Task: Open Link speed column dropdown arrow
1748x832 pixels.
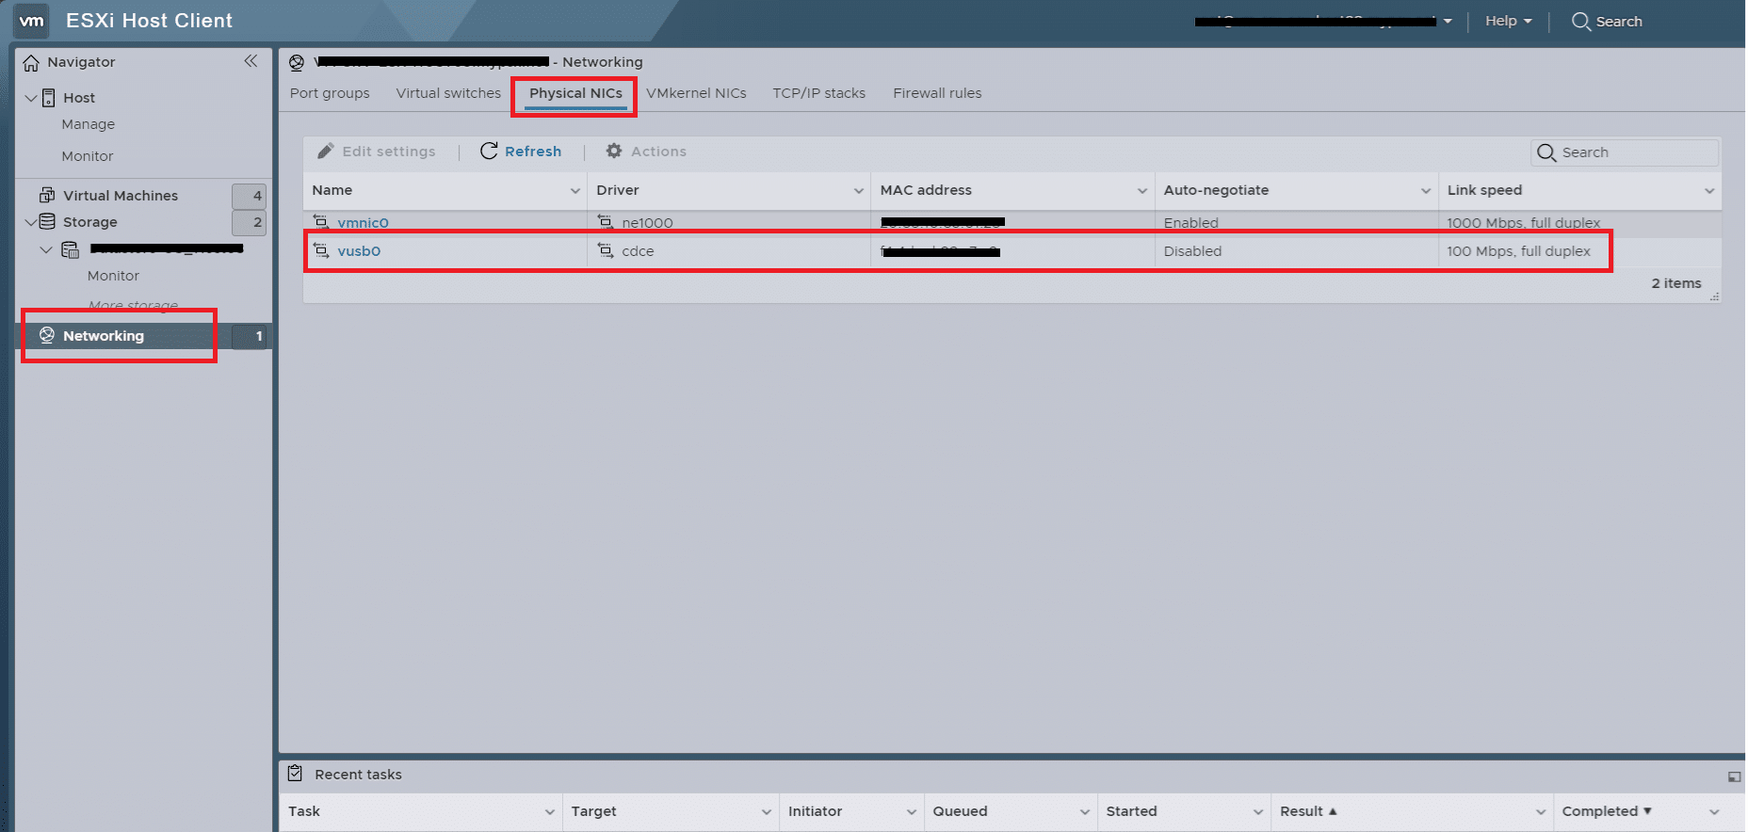Action: pos(1709,191)
